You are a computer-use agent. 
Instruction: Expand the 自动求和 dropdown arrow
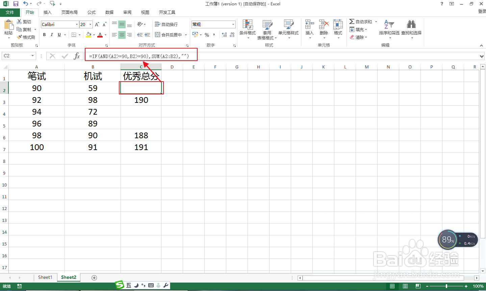pyautogui.click(x=376, y=22)
